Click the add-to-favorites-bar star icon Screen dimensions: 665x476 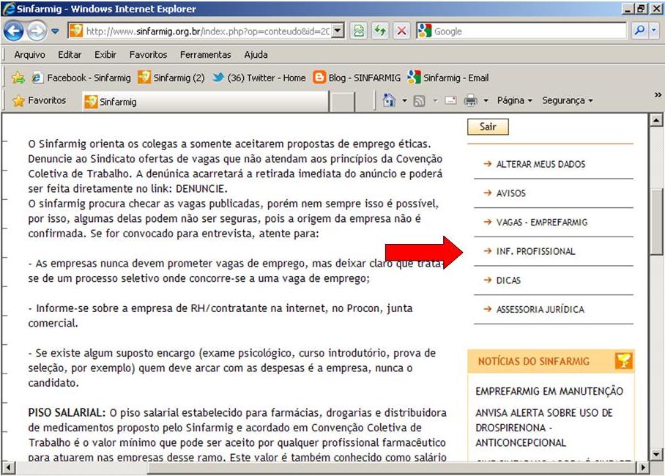tap(18, 78)
